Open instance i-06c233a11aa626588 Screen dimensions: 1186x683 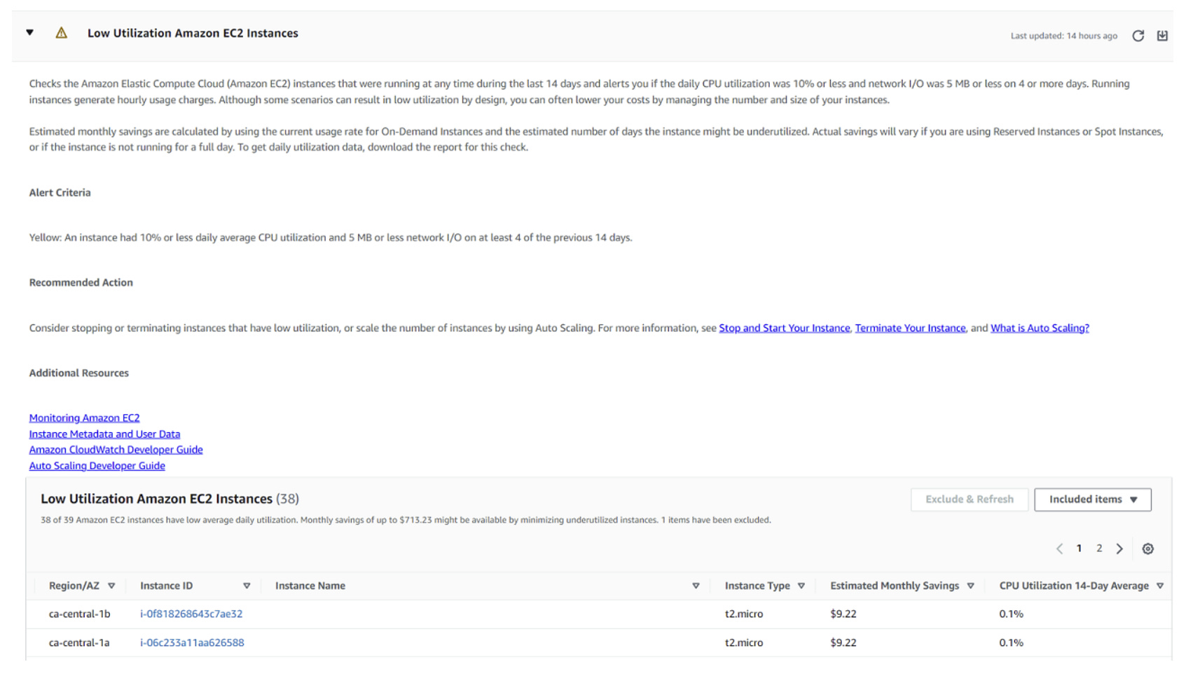click(x=192, y=642)
